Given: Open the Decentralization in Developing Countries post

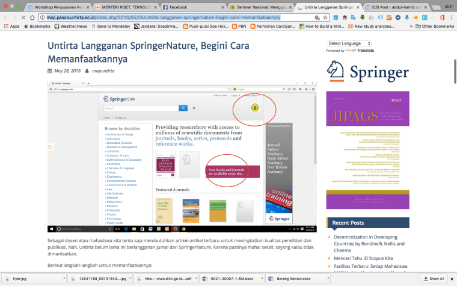Looking at the screenshot, I should (369, 244).
